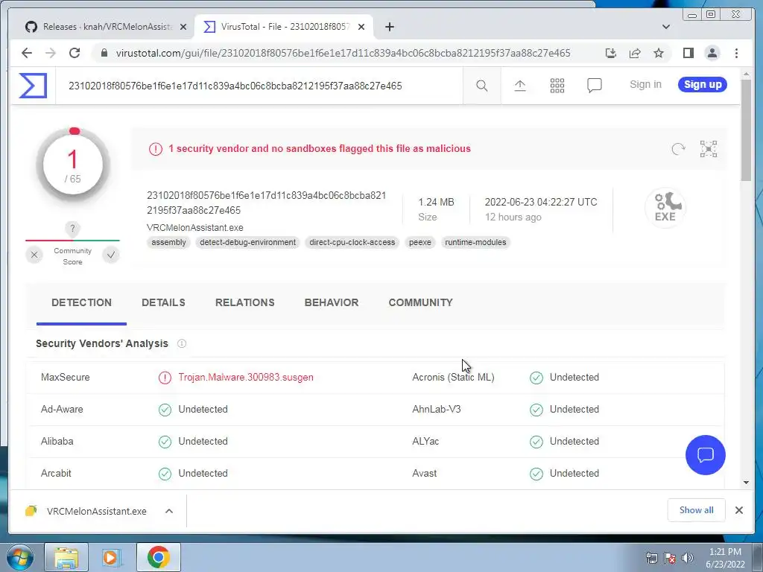Toggle Chrome side panel icon

click(x=688, y=53)
